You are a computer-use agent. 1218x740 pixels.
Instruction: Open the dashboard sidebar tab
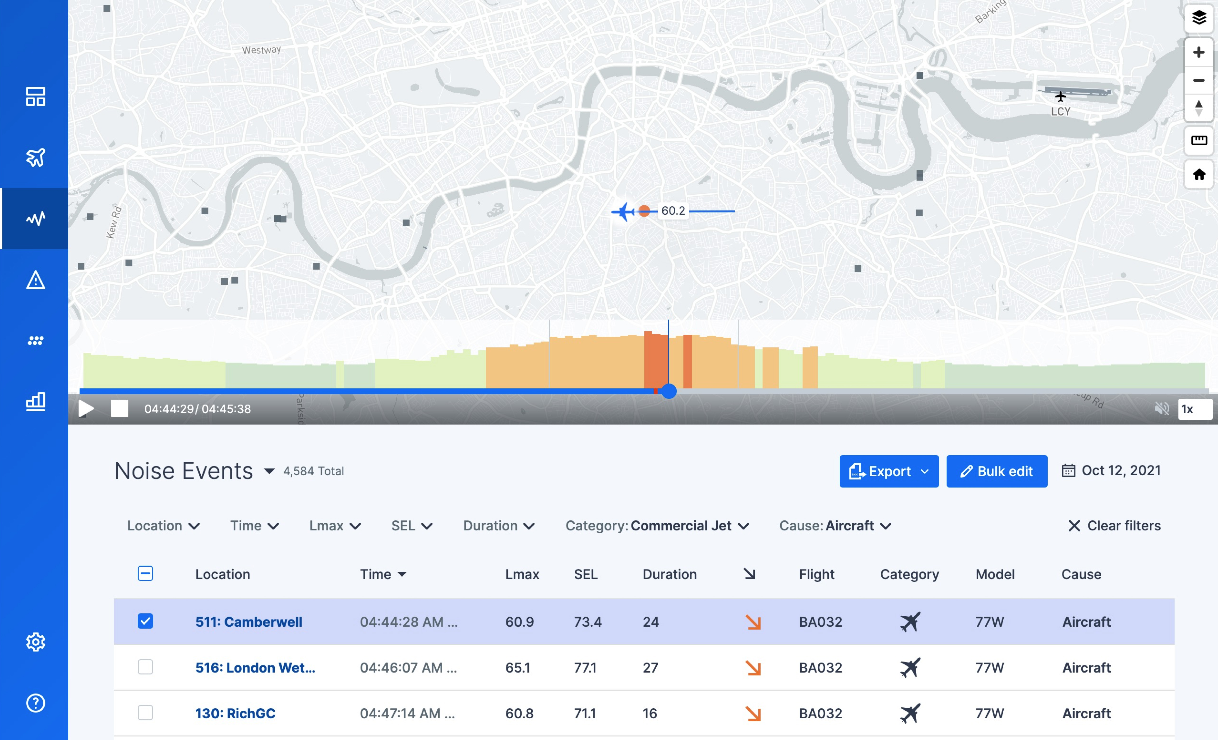click(35, 96)
